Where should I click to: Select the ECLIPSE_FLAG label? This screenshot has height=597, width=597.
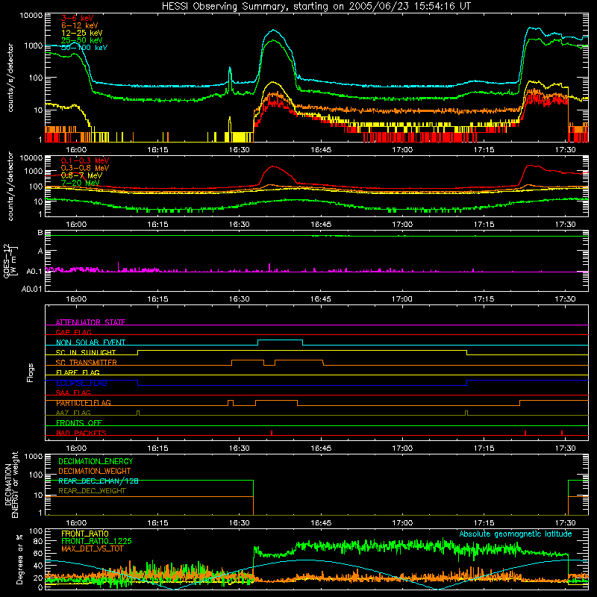[x=81, y=383]
